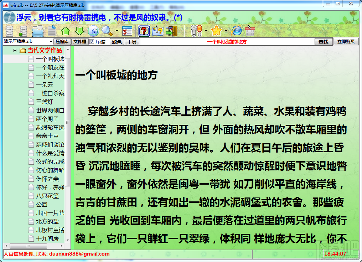Click the gray document page icon
Viewport: 362px width, 262px height.
[x=52, y=31]
